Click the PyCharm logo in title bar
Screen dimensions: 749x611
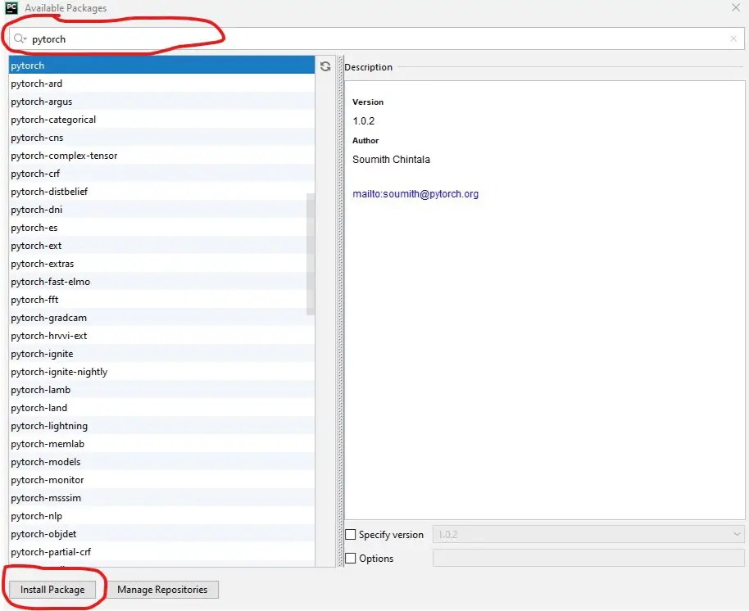pyautogui.click(x=11, y=8)
